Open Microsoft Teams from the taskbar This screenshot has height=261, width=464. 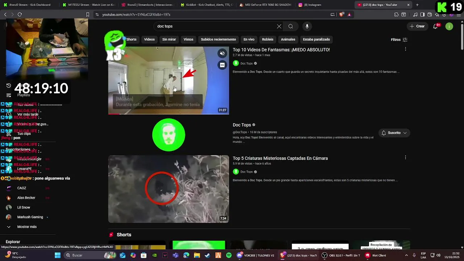(176, 255)
